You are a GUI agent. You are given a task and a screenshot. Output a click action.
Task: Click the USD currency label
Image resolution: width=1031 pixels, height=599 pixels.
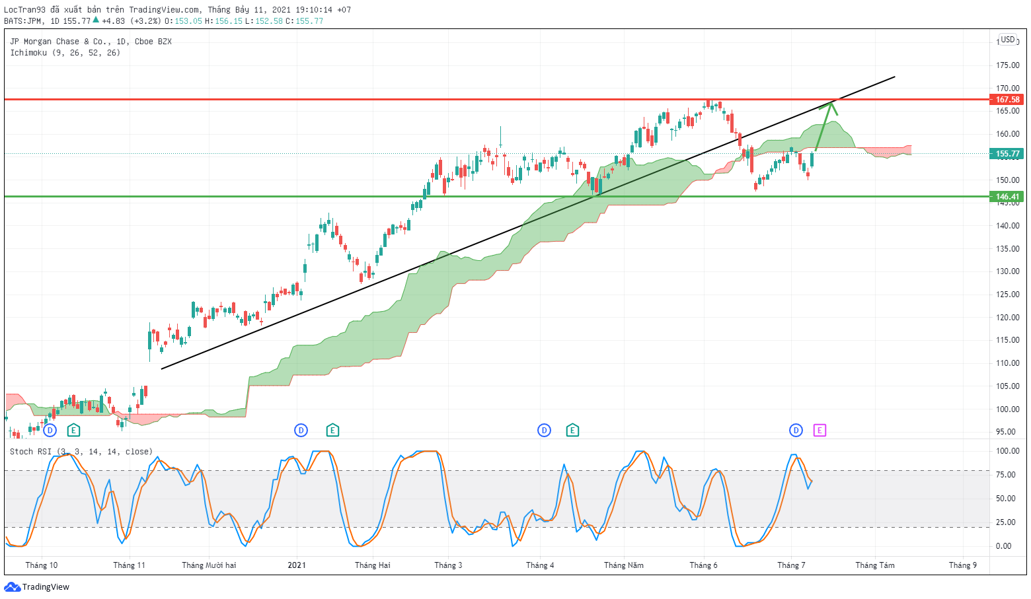click(1007, 40)
